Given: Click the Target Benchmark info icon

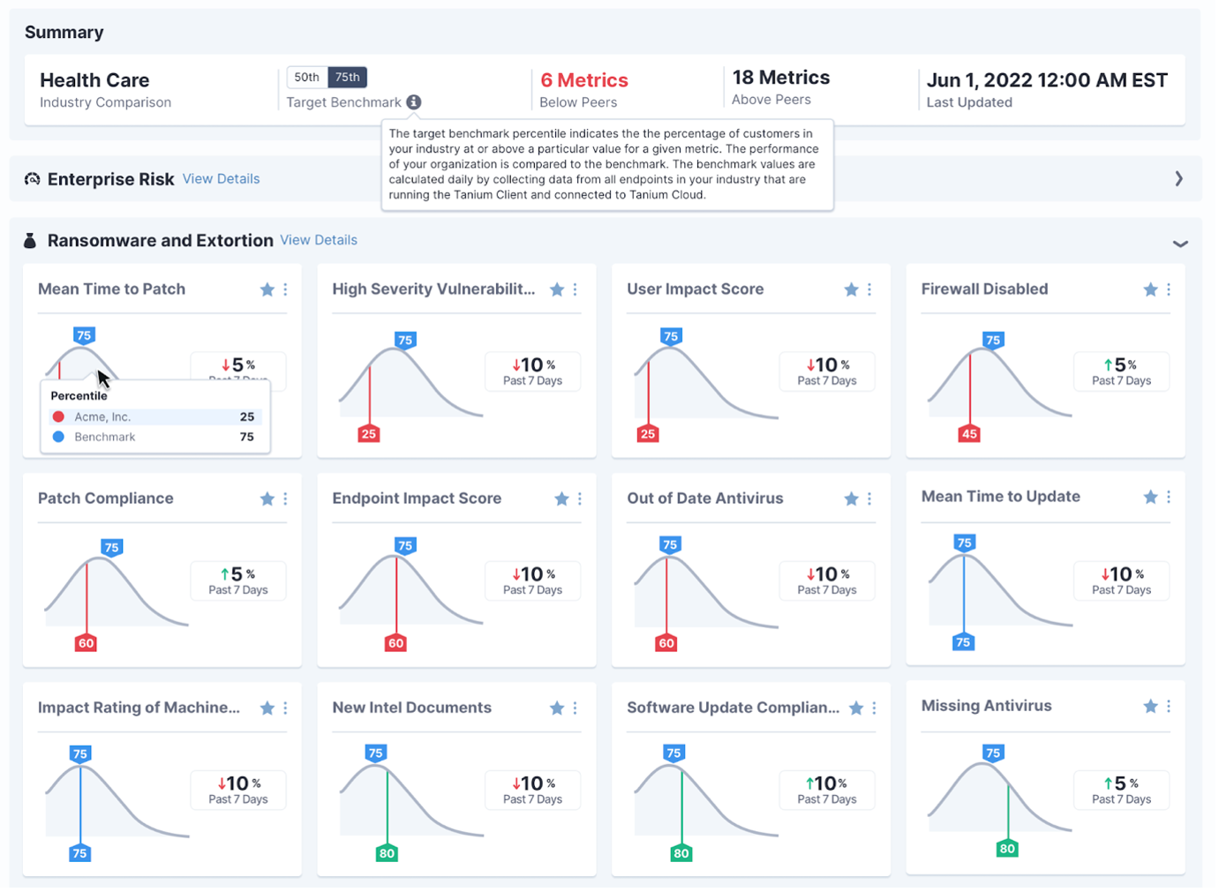Looking at the screenshot, I should point(413,102).
